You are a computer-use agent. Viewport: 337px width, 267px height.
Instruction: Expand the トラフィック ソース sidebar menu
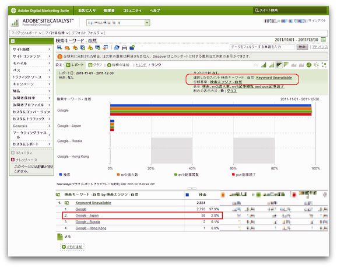pos(31,77)
